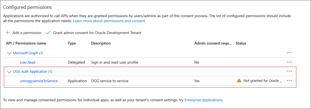The height and width of the screenshot is (109, 311).
Task: Click Sign in and read user profile description
Action: pyautogui.click(x=115, y=63)
